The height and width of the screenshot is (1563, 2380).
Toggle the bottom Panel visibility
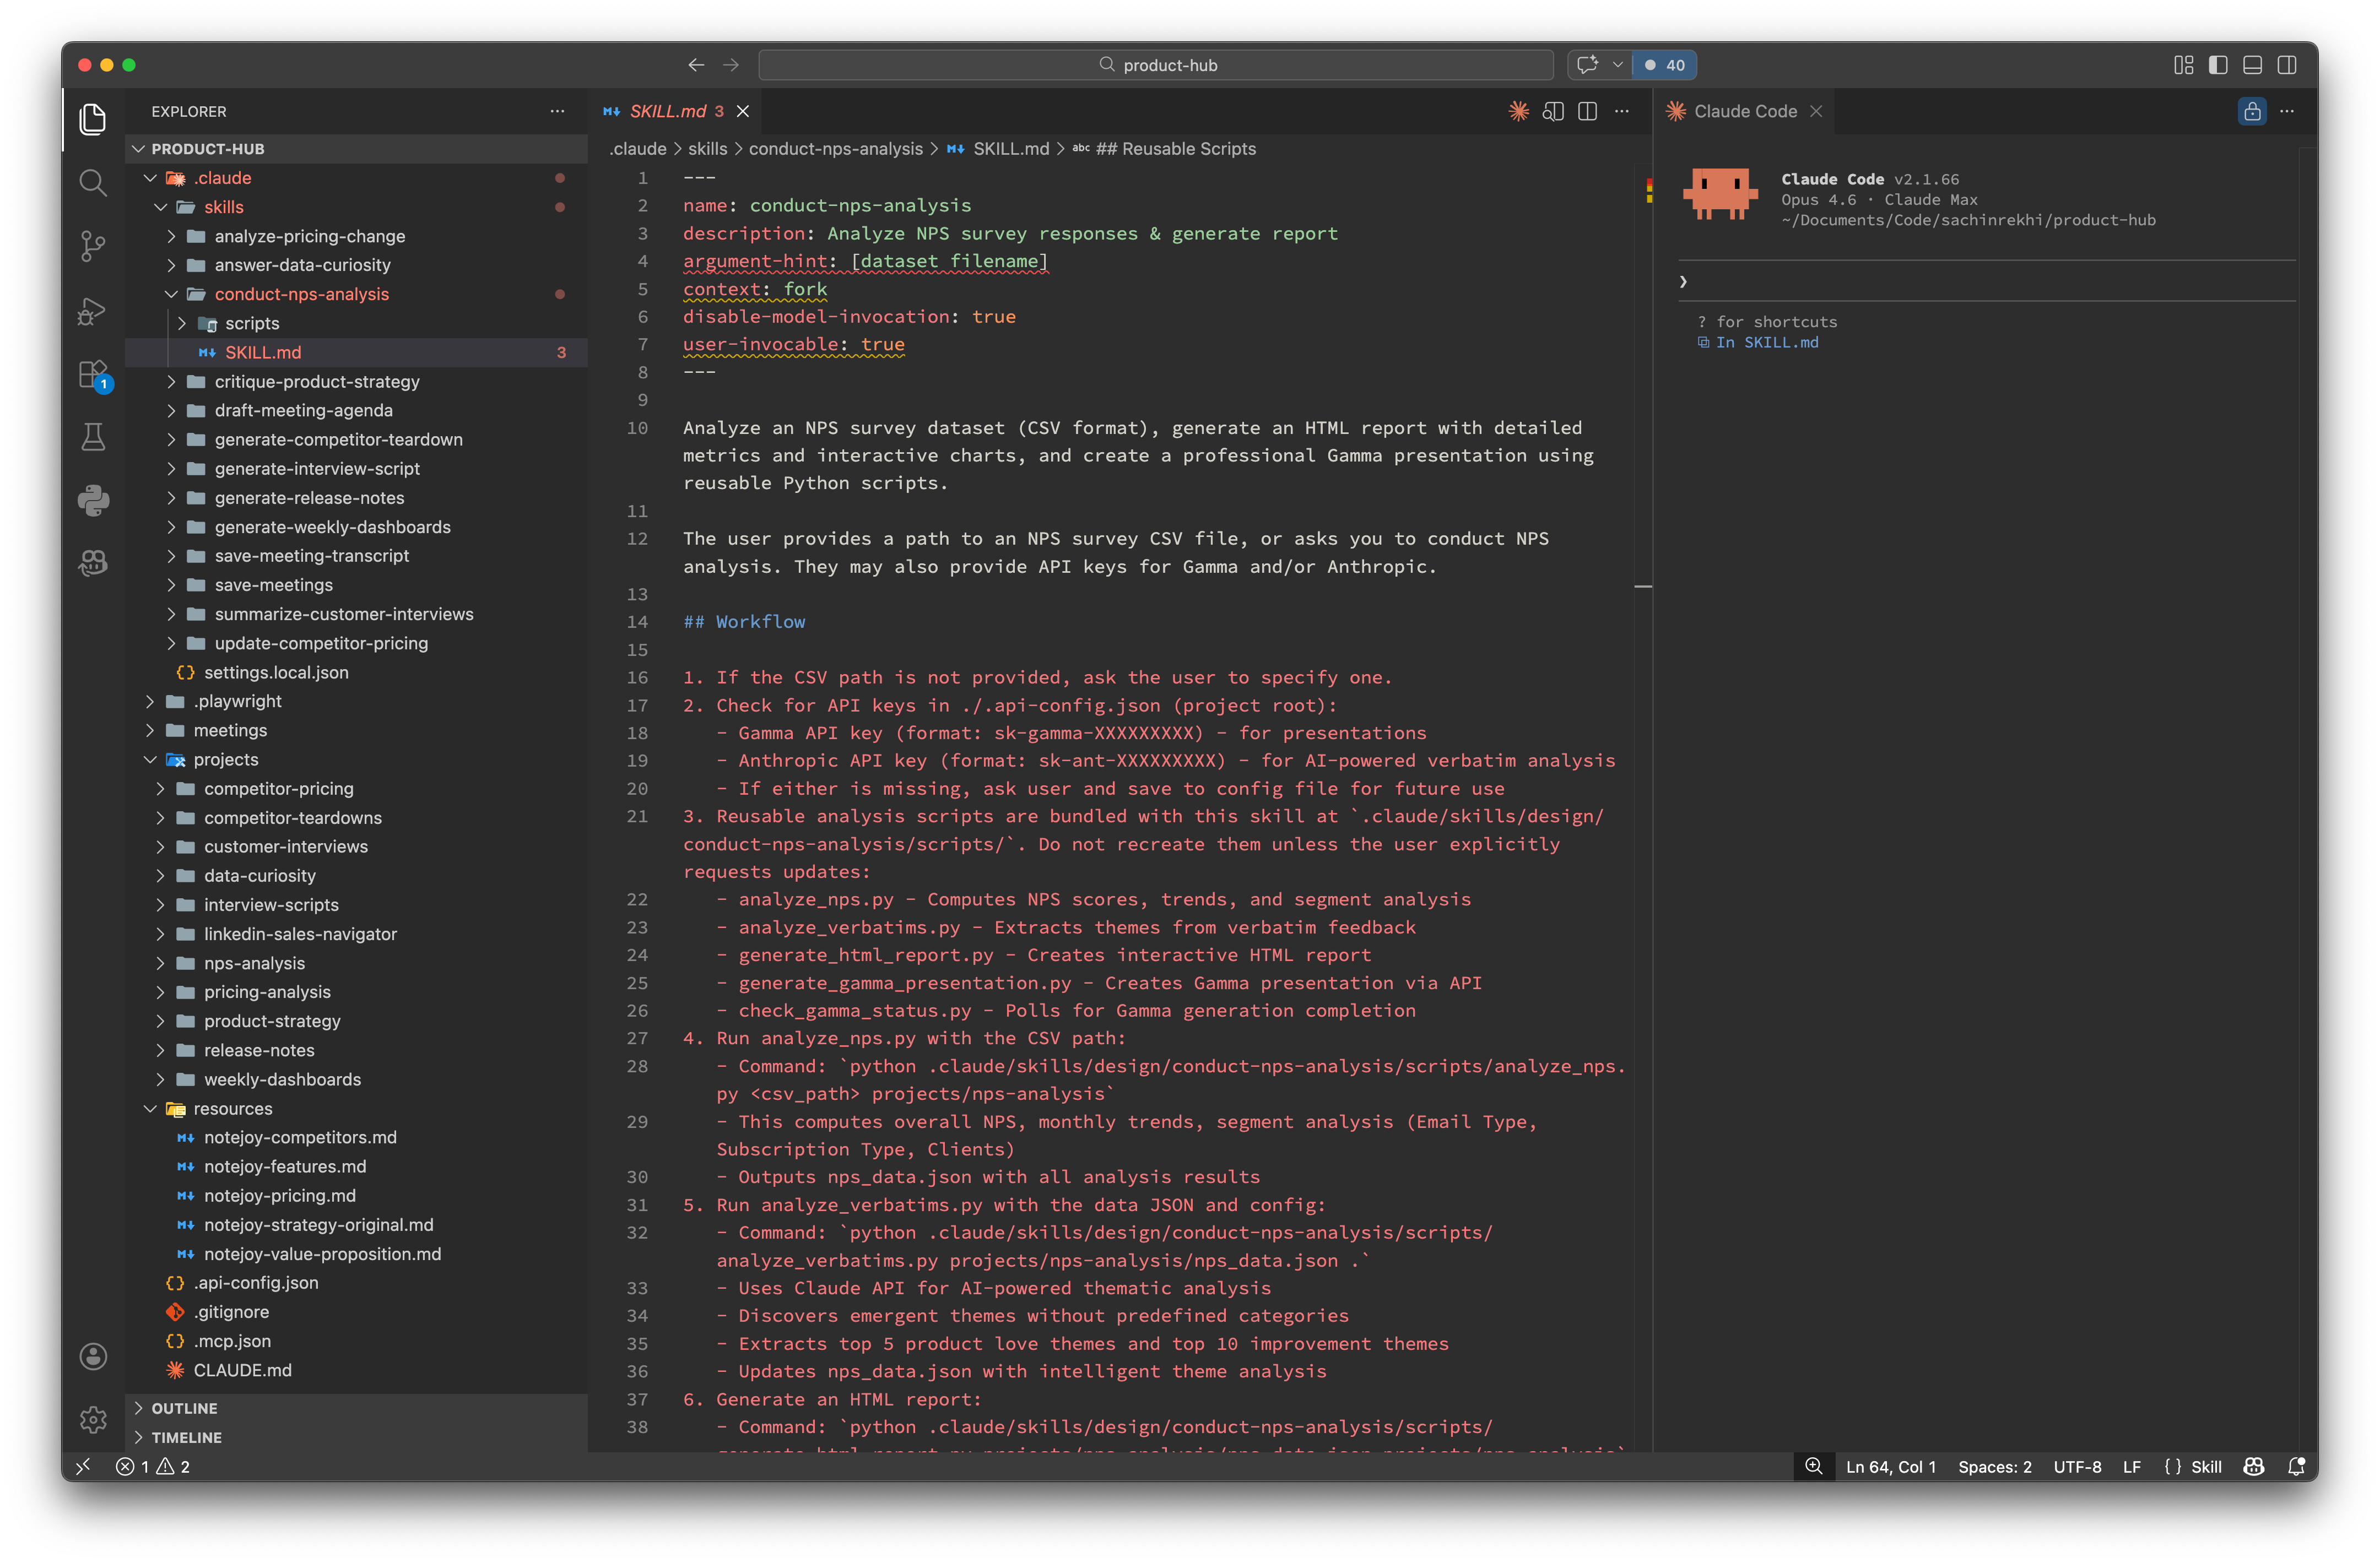(2252, 65)
